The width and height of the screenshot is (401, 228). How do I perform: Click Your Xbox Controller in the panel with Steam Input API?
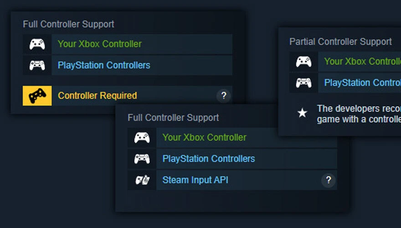tap(204, 138)
